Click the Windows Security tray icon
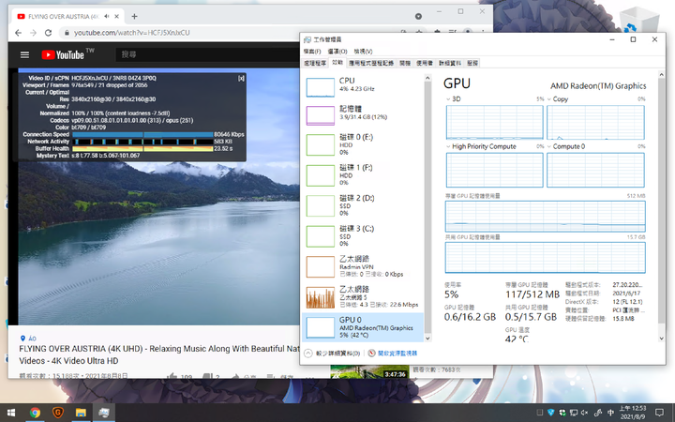The width and height of the screenshot is (675, 422). point(562,413)
